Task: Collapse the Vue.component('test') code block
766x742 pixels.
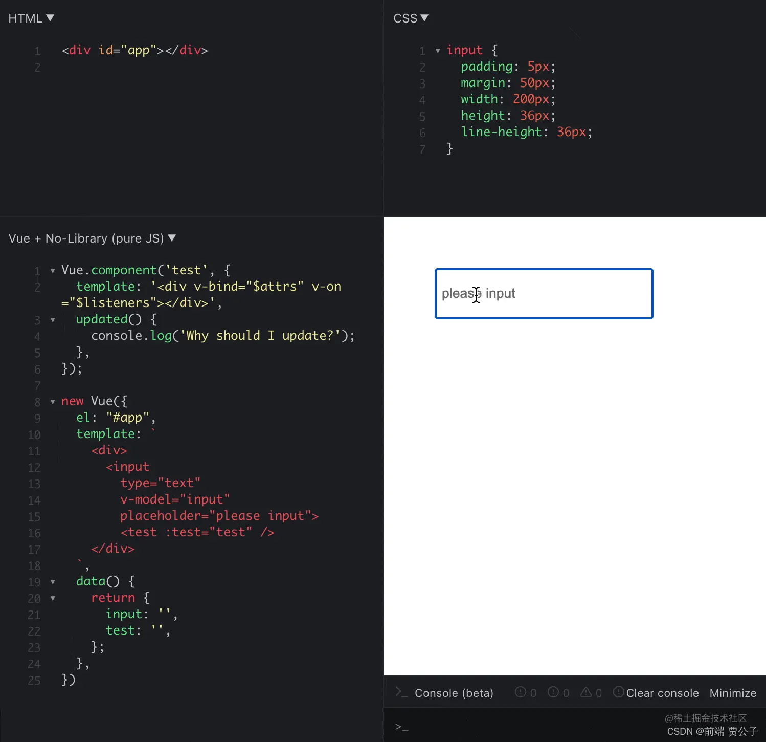Action: (53, 271)
